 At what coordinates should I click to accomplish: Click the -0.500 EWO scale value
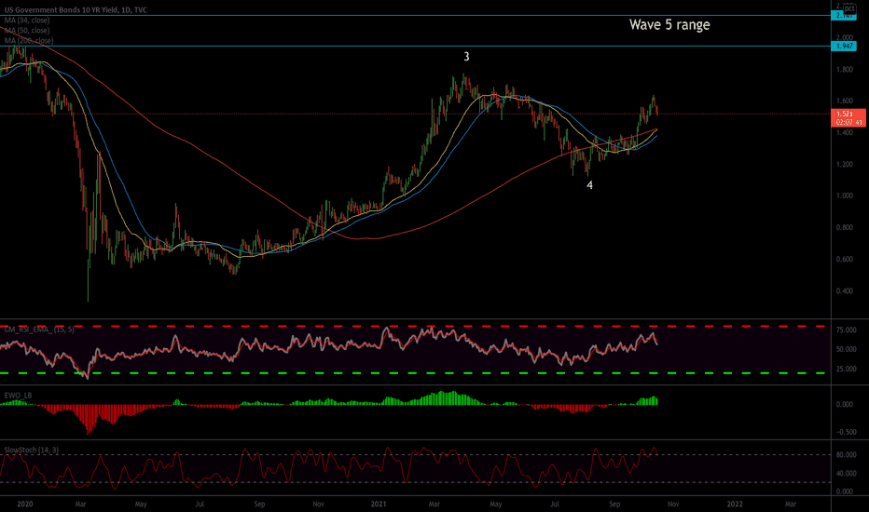pos(845,432)
